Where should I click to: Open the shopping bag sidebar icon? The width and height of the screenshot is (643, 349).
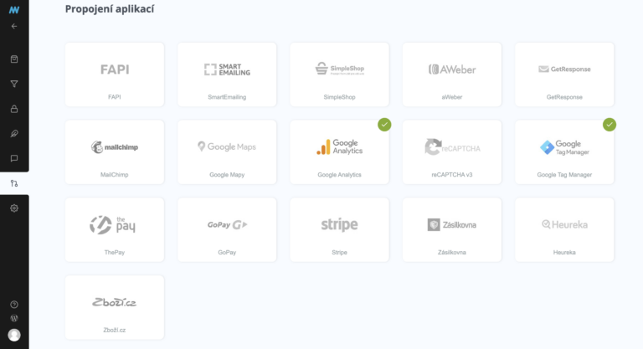point(14,59)
